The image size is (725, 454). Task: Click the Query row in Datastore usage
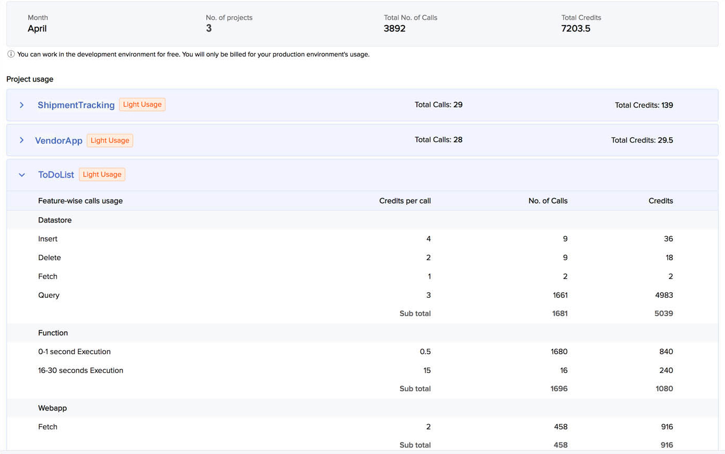pyautogui.click(x=49, y=295)
